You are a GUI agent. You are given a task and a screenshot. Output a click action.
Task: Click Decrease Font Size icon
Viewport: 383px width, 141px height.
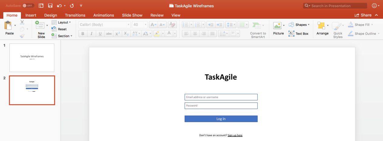[x=163, y=25]
